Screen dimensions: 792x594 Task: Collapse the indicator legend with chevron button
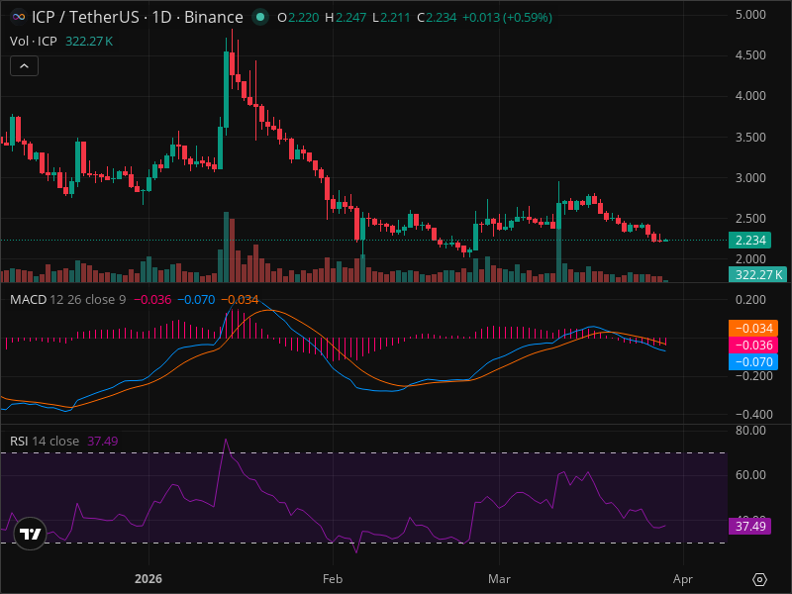coord(24,66)
